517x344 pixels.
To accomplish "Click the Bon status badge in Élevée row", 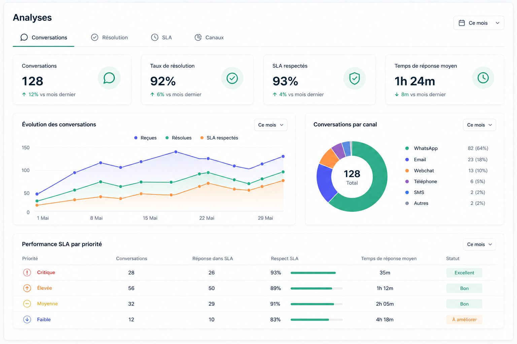I will (464, 288).
